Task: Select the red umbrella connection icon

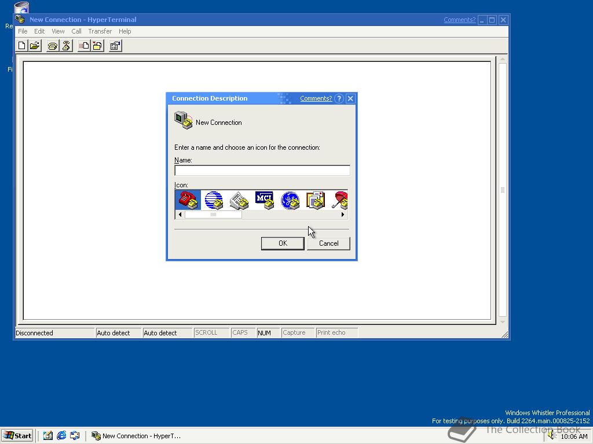Action: 339,199
